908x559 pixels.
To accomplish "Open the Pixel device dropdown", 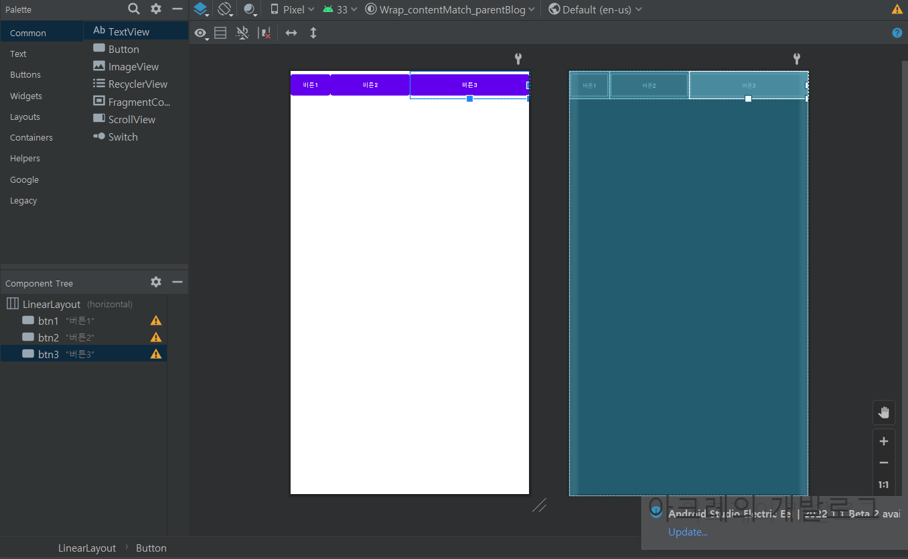I will pyautogui.click(x=292, y=9).
